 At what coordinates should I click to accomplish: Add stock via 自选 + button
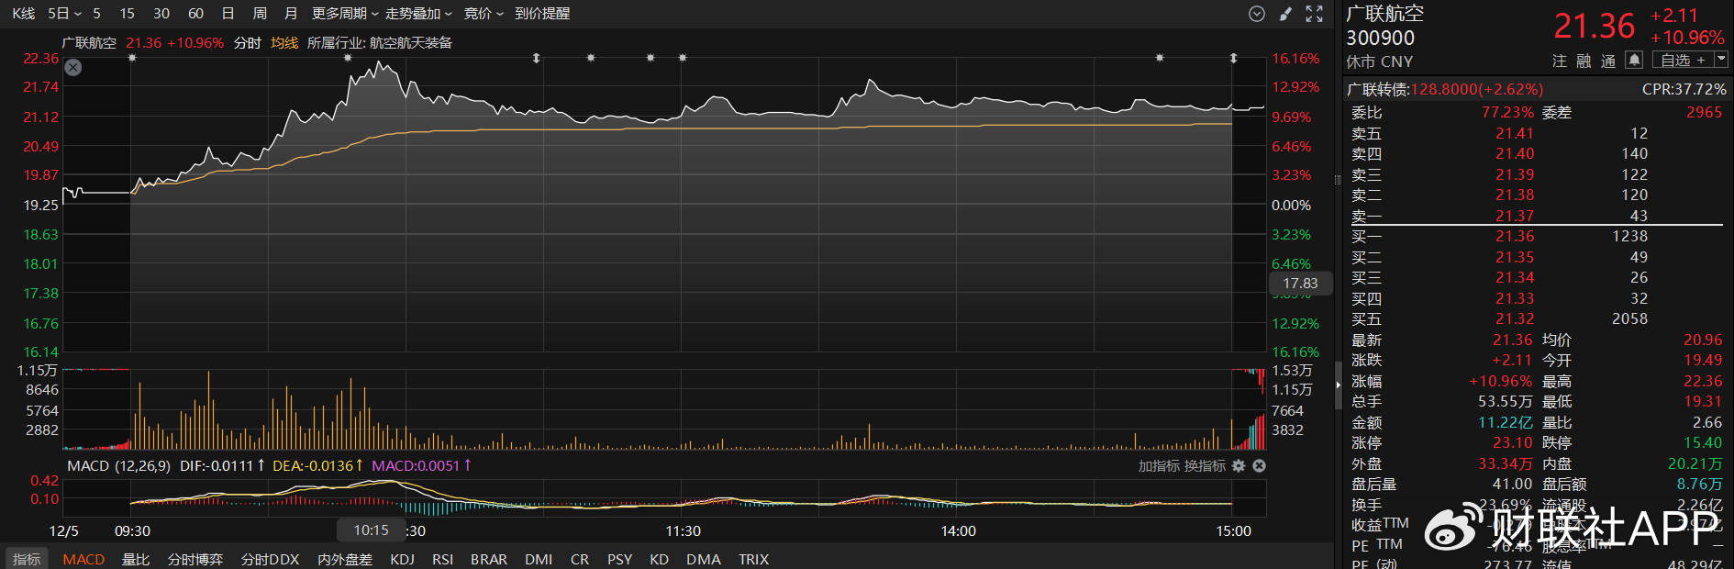click(1683, 60)
